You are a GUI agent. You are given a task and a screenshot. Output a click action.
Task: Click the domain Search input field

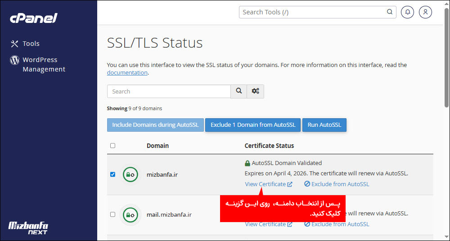point(169,92)
